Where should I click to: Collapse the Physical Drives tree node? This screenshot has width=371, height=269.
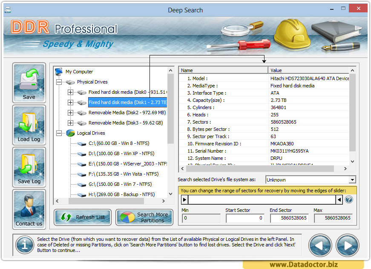coord(59,82)
